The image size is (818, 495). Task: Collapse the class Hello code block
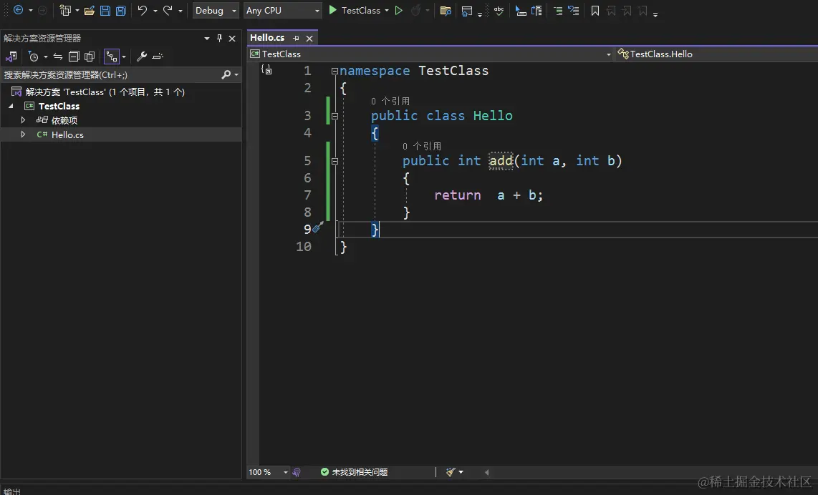(x=335, y=116)
